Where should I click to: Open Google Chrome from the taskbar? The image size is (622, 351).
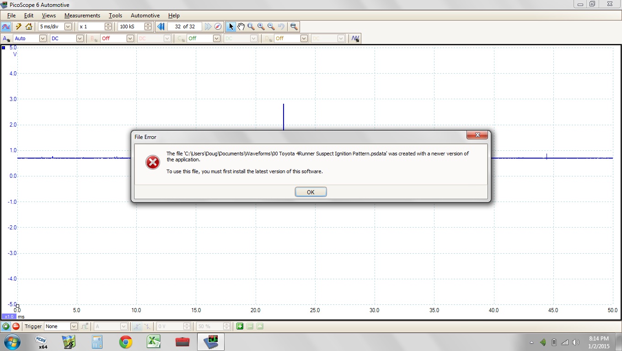tap(125, 342)
